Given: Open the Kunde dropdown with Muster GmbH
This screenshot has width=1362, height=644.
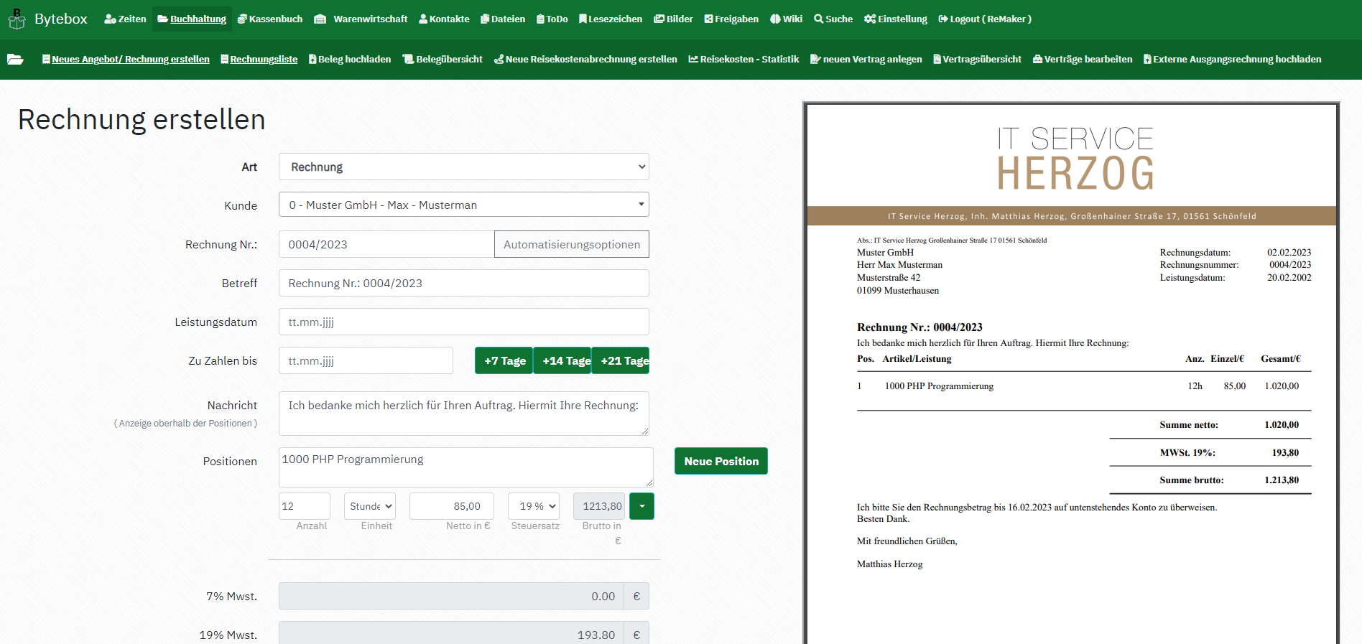Looking at the screenshot, I should (464, 205).
